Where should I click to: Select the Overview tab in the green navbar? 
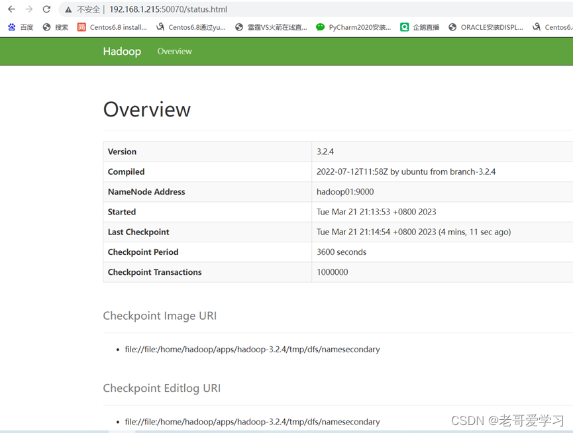click(x=174, y=52)
